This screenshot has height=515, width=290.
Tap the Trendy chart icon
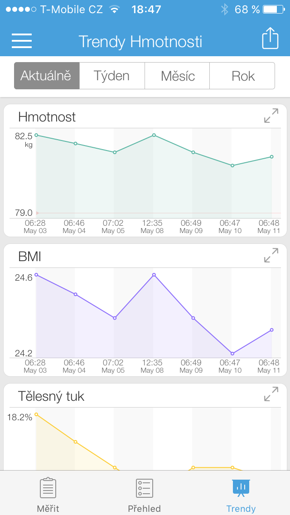coord(241,488)
